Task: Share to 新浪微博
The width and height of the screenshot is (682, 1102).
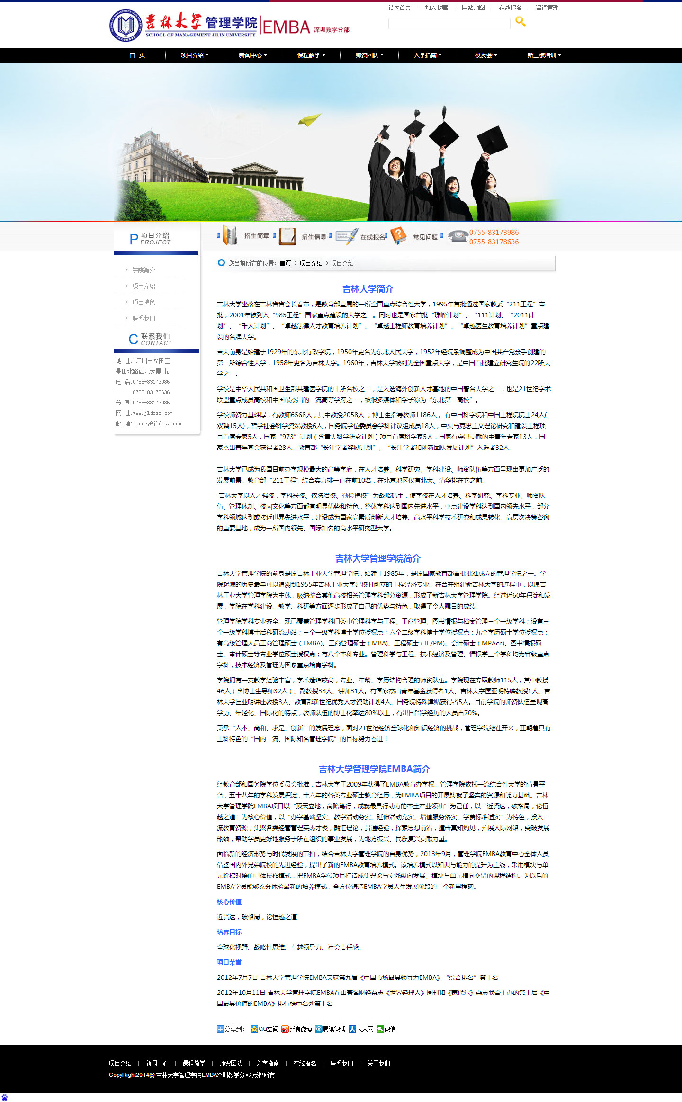Action: pyautogui.click(x=296, y=1029)
